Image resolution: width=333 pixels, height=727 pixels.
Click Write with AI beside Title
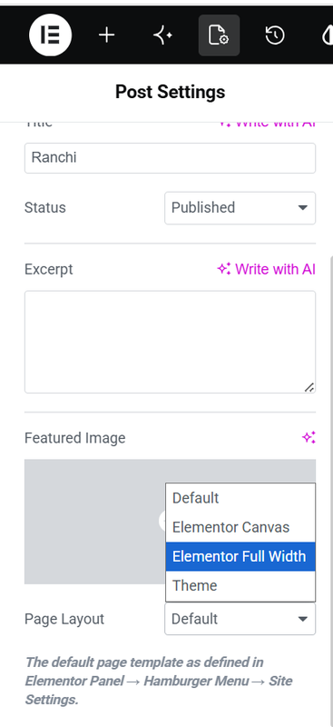tap(267, 124)
